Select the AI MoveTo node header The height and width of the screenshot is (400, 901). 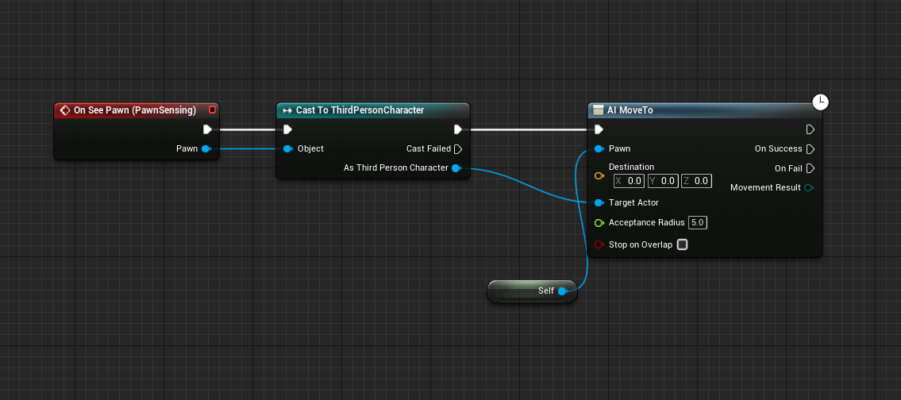click(x=705, y=110)
